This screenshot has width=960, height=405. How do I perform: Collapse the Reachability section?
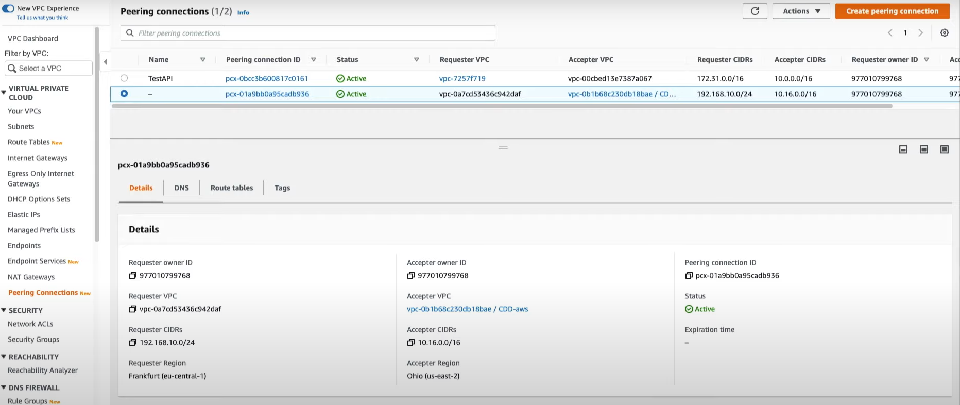click(x=4, y=357)
